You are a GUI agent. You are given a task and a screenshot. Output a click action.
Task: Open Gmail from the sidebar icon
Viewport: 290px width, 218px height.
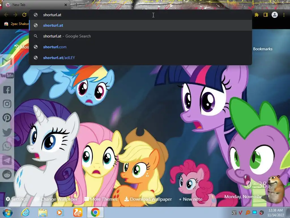[x=7, y=61]
